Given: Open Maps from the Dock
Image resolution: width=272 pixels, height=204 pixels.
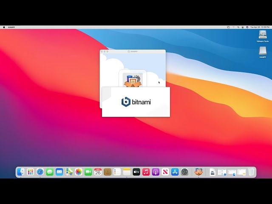Looking at the screenshot, I should point(69,172).
